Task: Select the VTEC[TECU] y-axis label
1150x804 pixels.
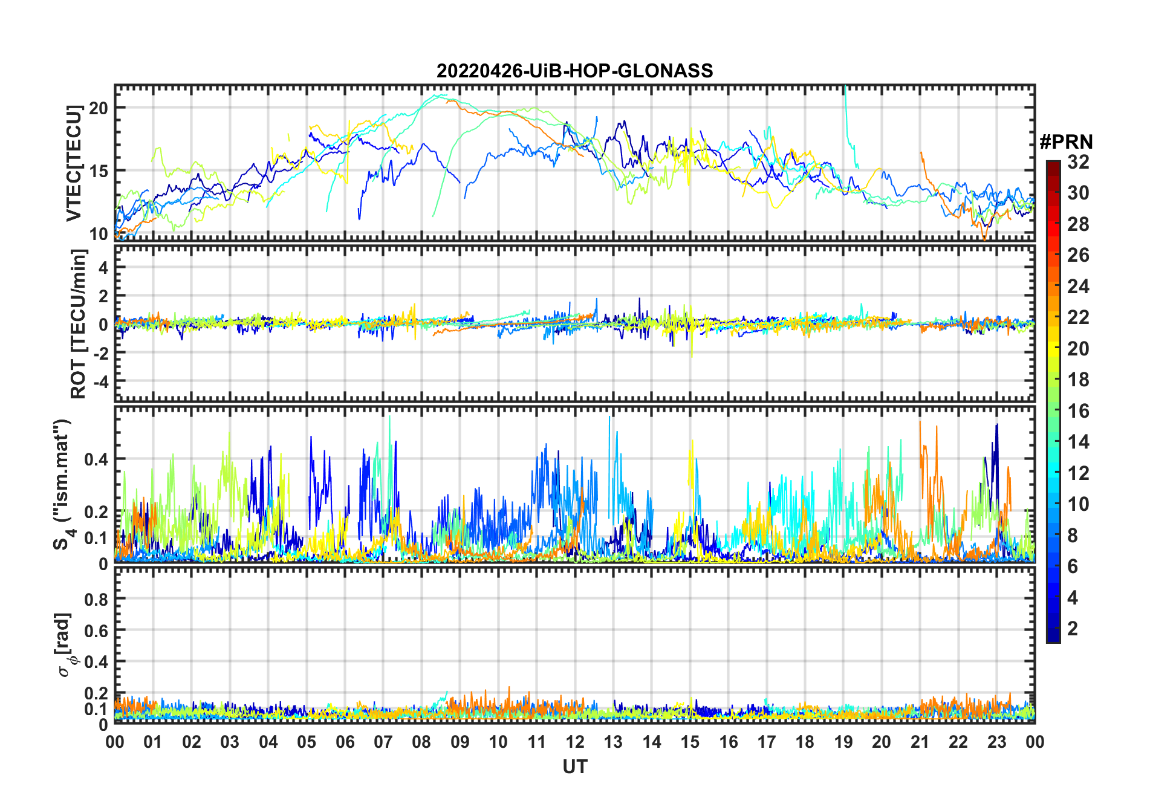Action: 74,163
